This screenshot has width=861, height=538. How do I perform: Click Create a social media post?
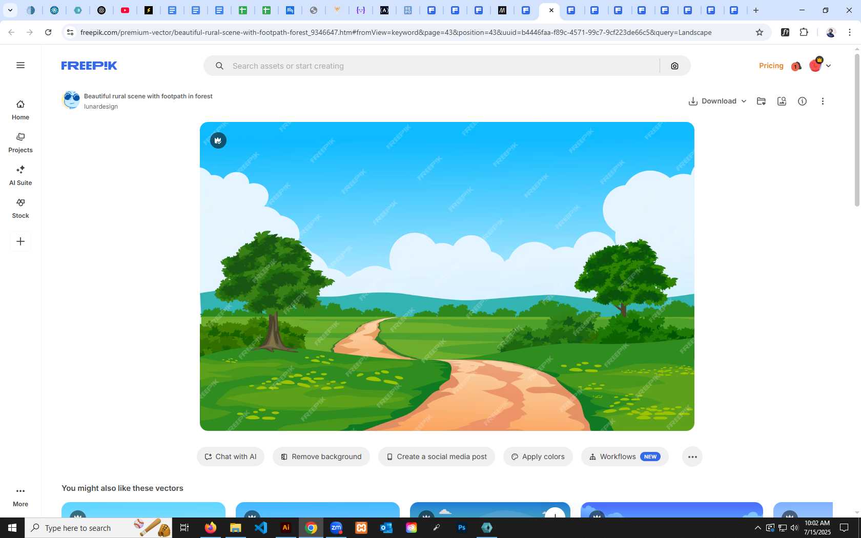pos(437,457)
